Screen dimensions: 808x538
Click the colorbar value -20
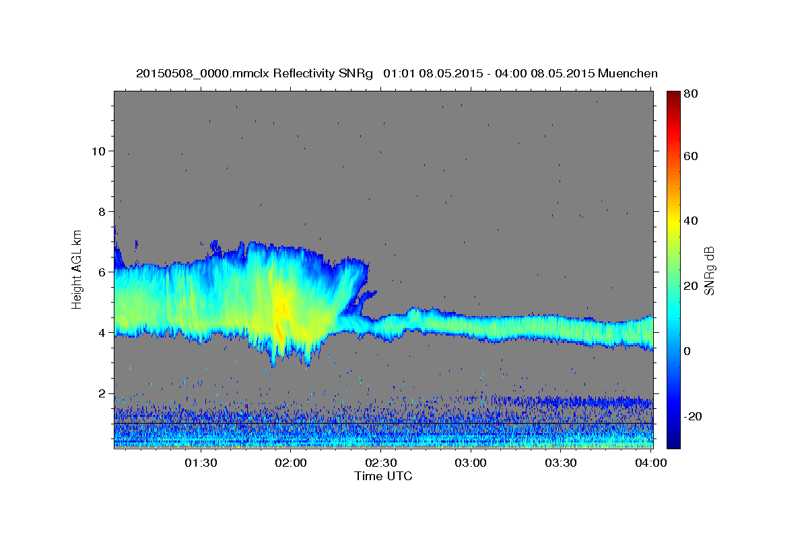click(692, 416)
